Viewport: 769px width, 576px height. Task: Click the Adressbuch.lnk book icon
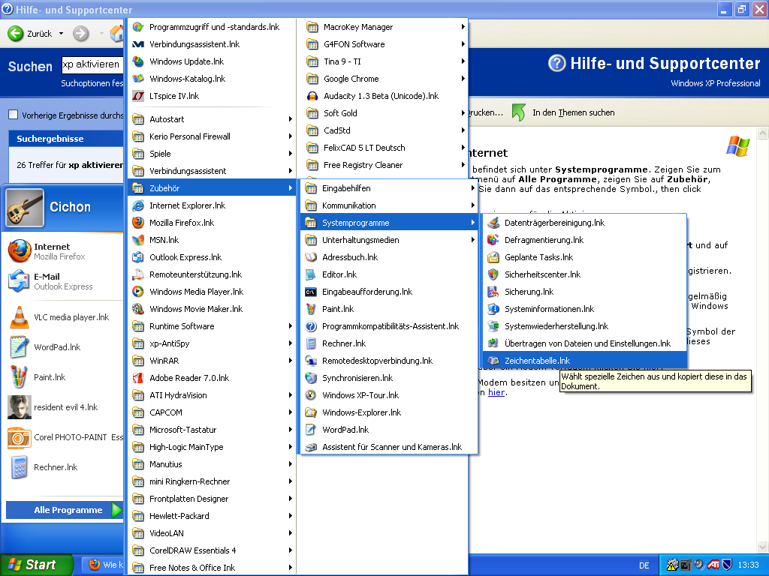(310, 257)
